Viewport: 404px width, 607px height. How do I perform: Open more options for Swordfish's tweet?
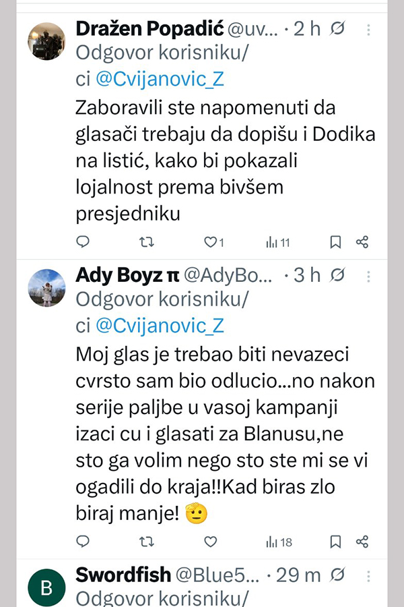[x=368, y=575]
